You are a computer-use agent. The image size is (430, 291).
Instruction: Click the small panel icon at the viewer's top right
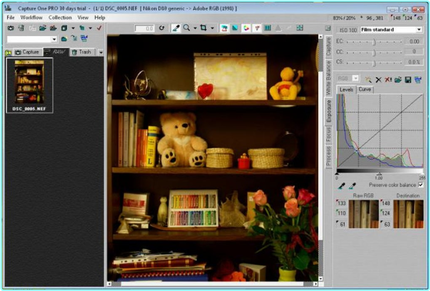tap(328, 28)
